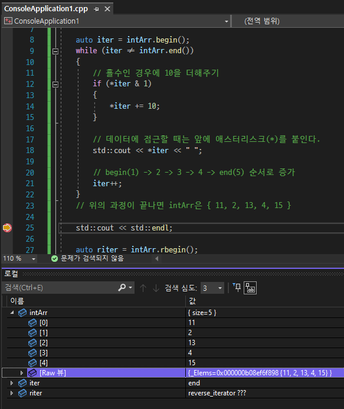This screenshot has height=409, width=344.
Task: Click the horizontal scrollbar left arrow
Action: click(157, 258)
